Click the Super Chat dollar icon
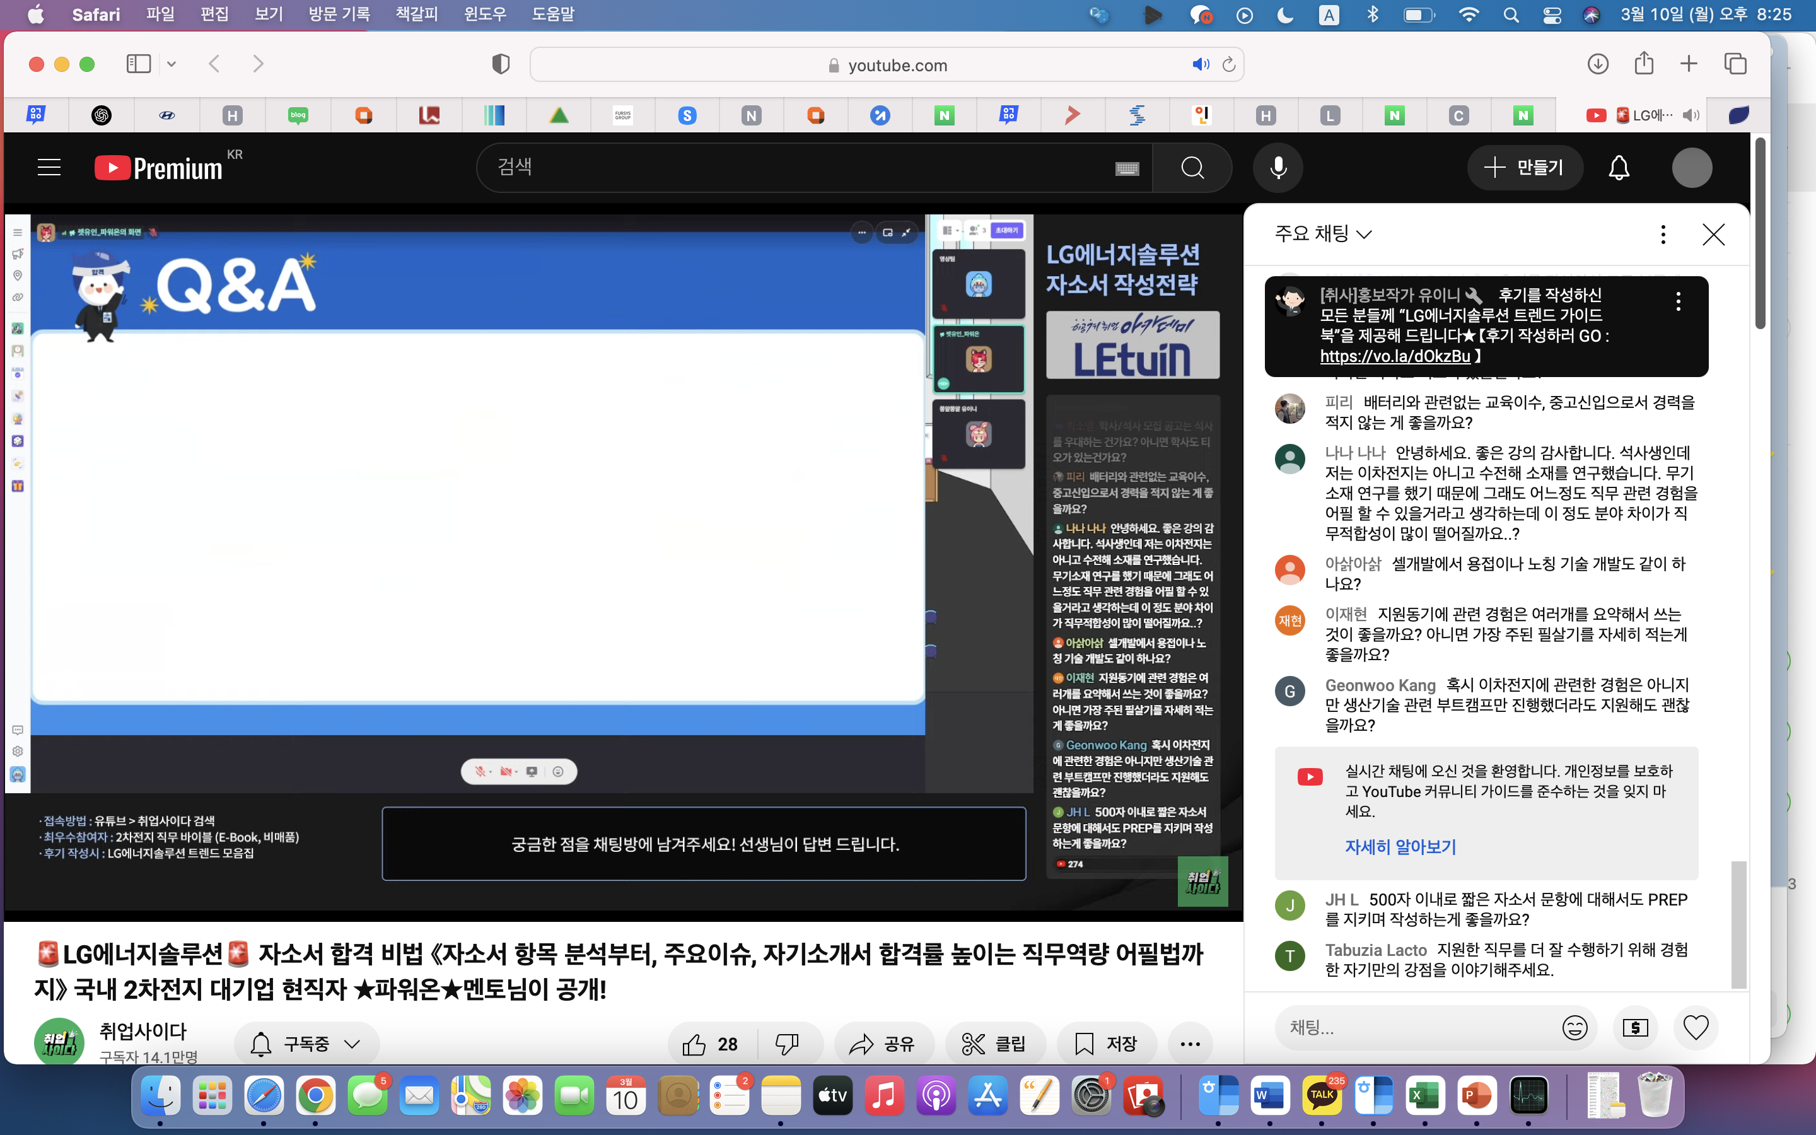Viewport: 1816px width, 1135px height. click(1635, 1027)
